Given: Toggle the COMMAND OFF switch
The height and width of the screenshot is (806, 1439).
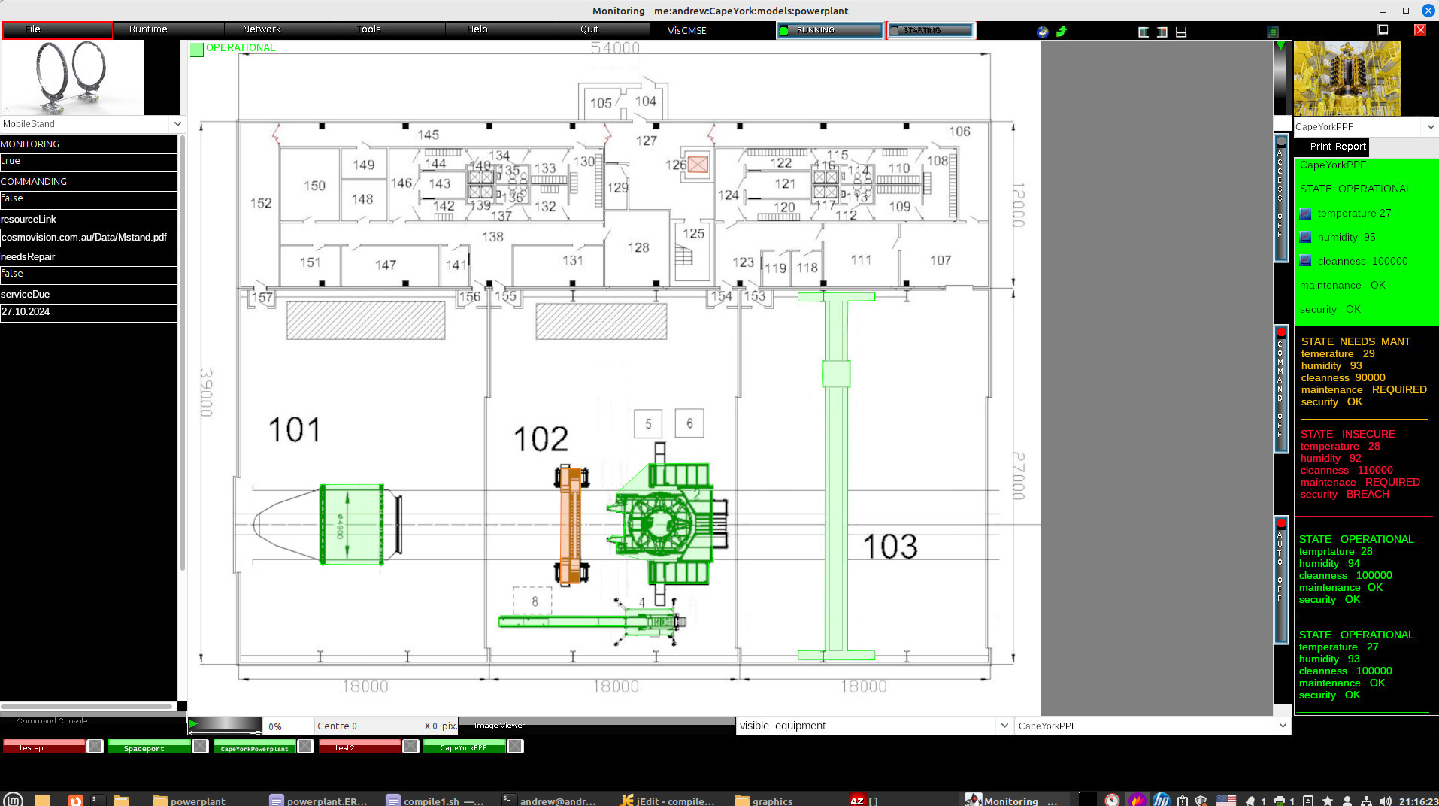Looking at the screenshot, I should [1280, 389].
